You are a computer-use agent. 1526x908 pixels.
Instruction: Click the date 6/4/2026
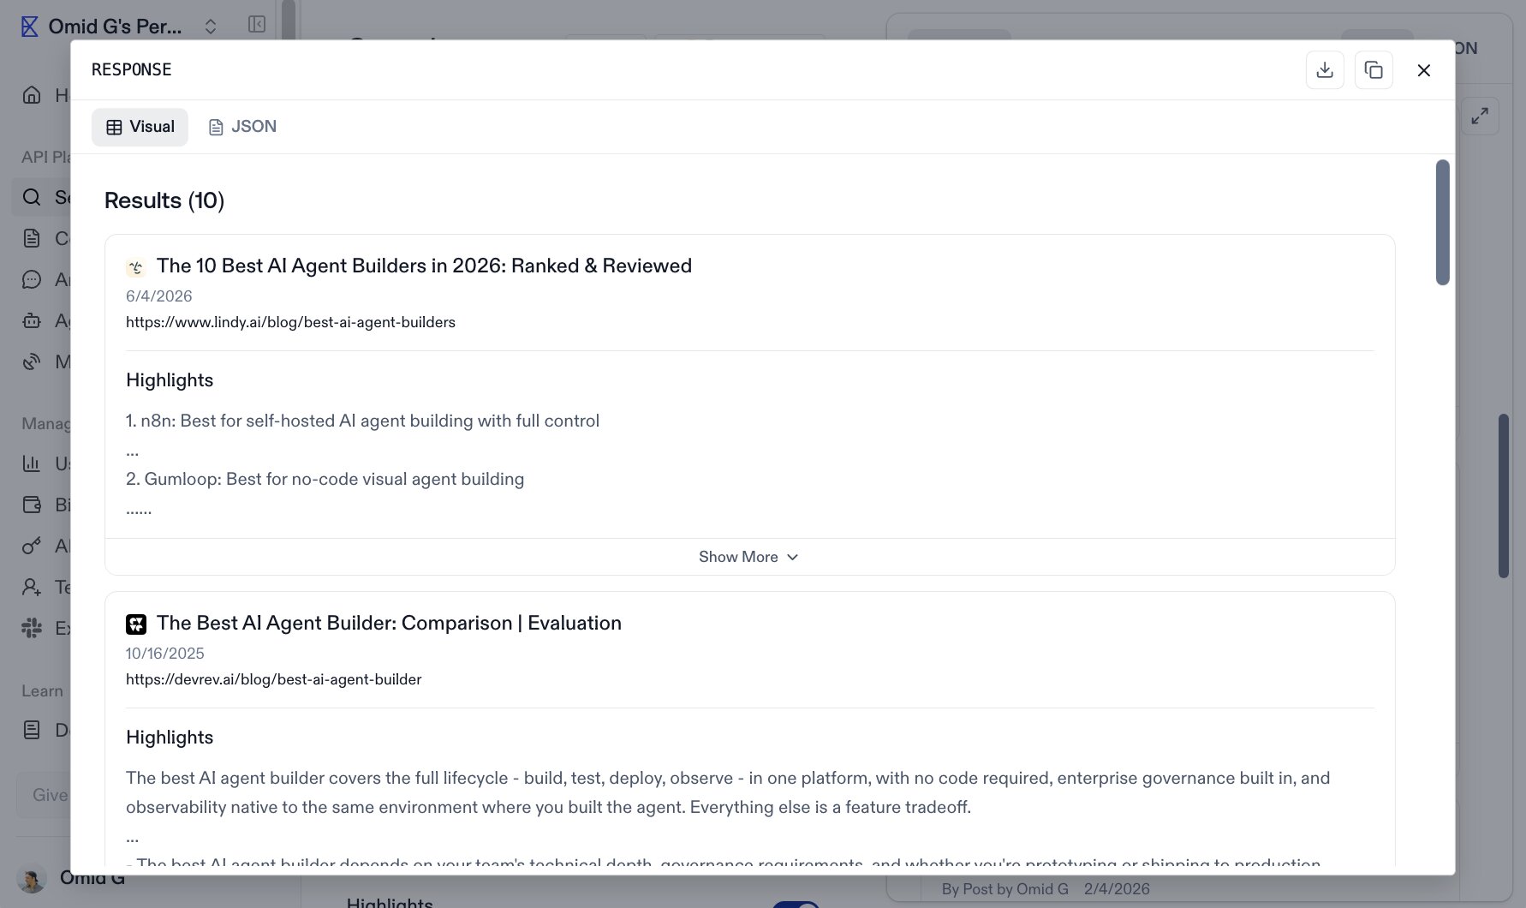click(x=159, y=296)
